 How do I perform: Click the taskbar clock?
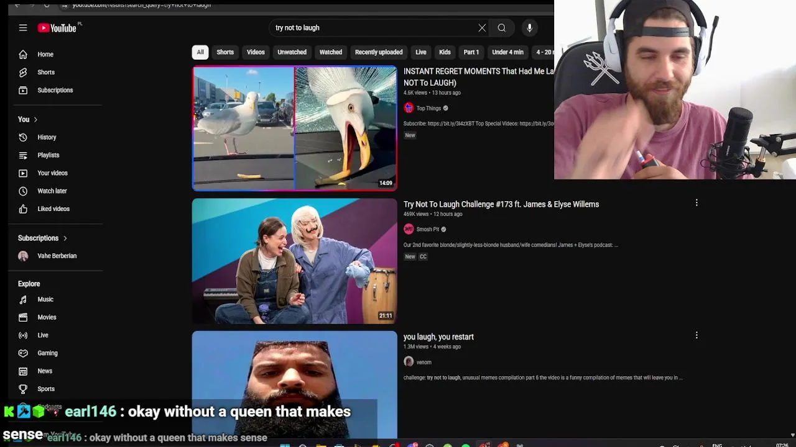pyautogui.click(x=782, y=445)
